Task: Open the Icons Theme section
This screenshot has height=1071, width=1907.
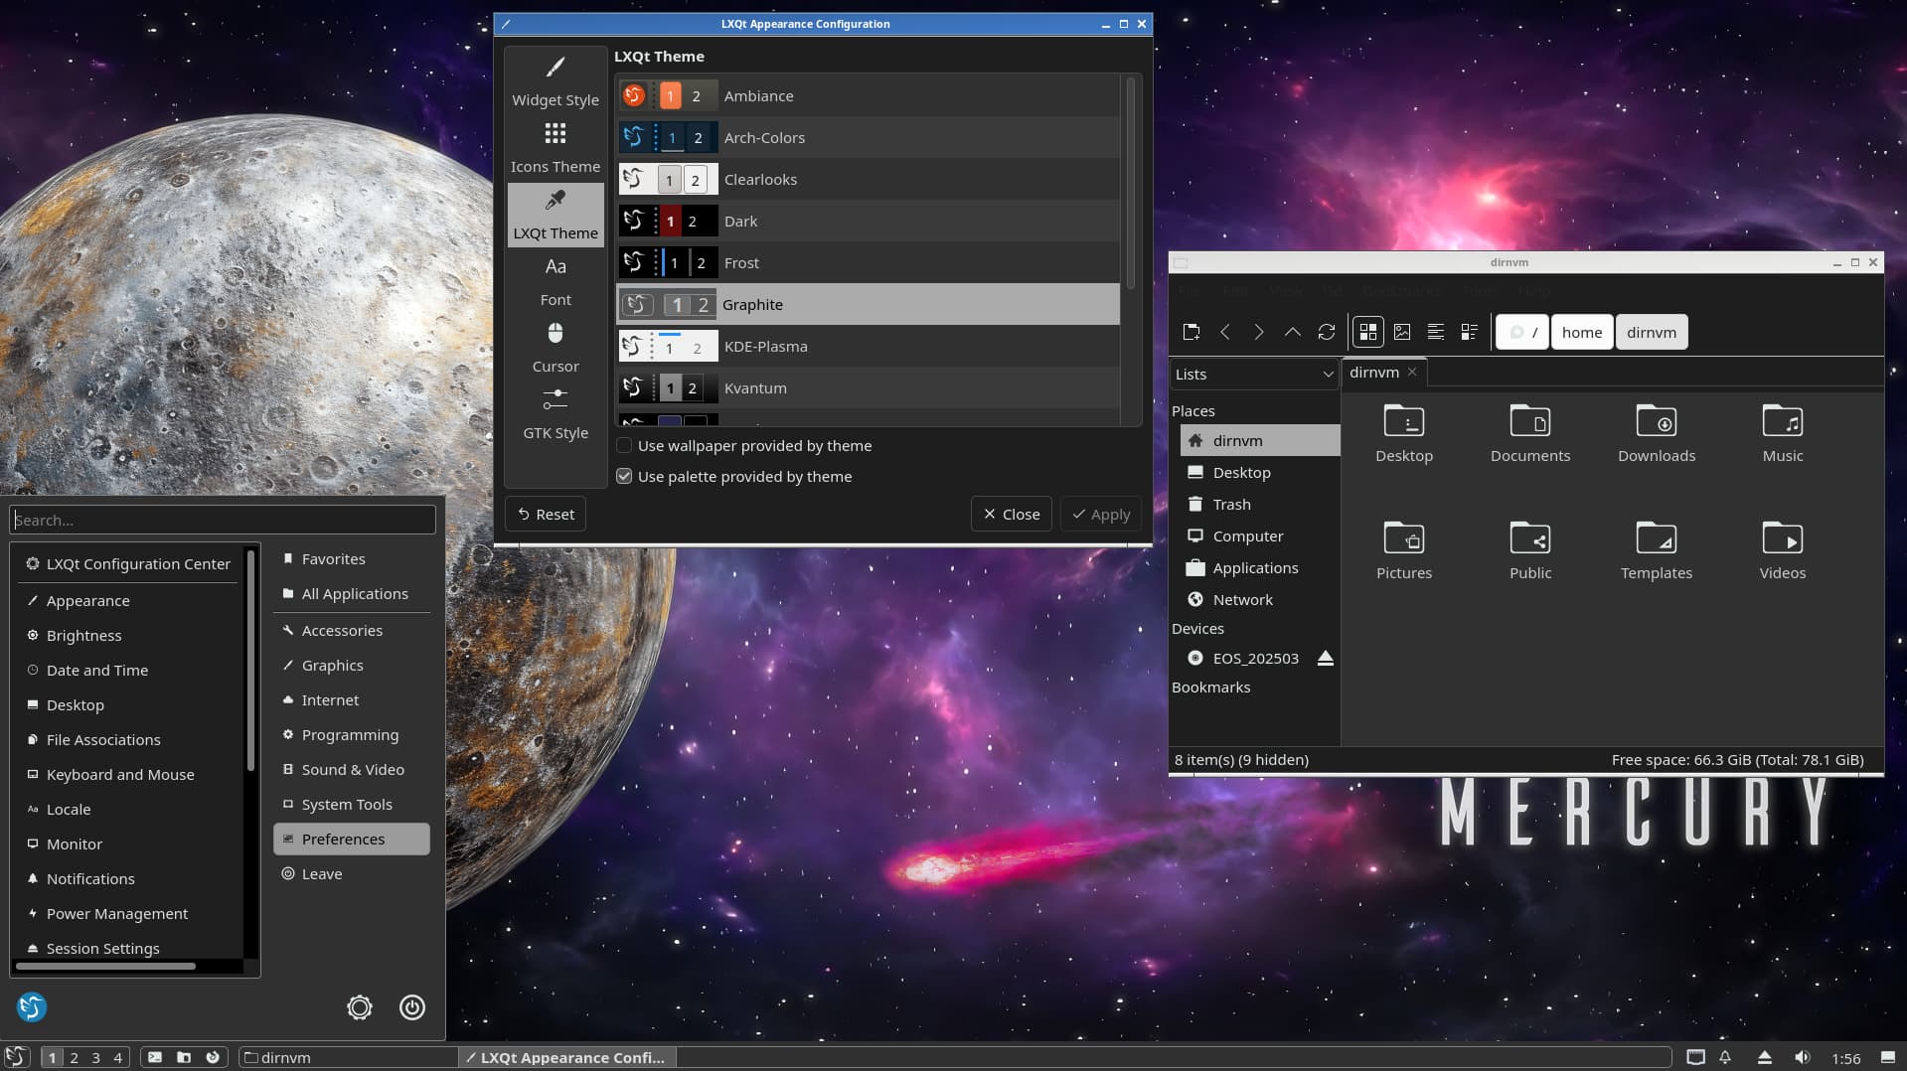Action: pyautogui.click(x=556, y=149)
